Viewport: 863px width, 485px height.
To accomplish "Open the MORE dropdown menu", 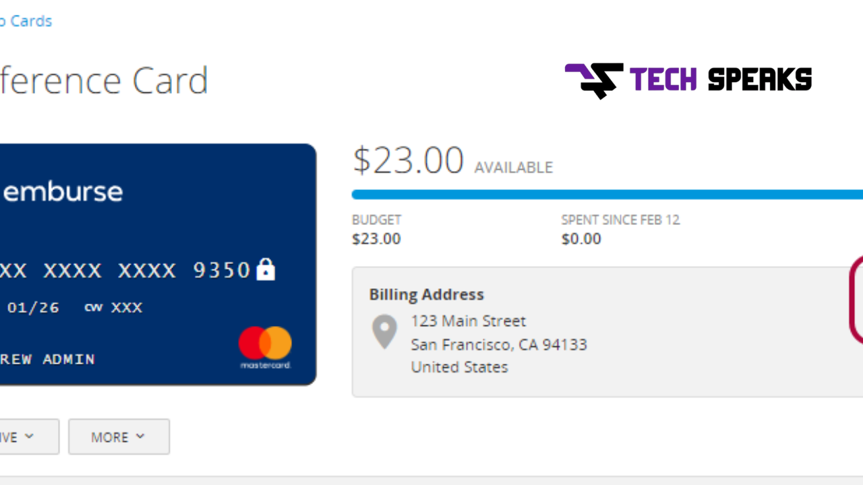I will coord(119,437).
